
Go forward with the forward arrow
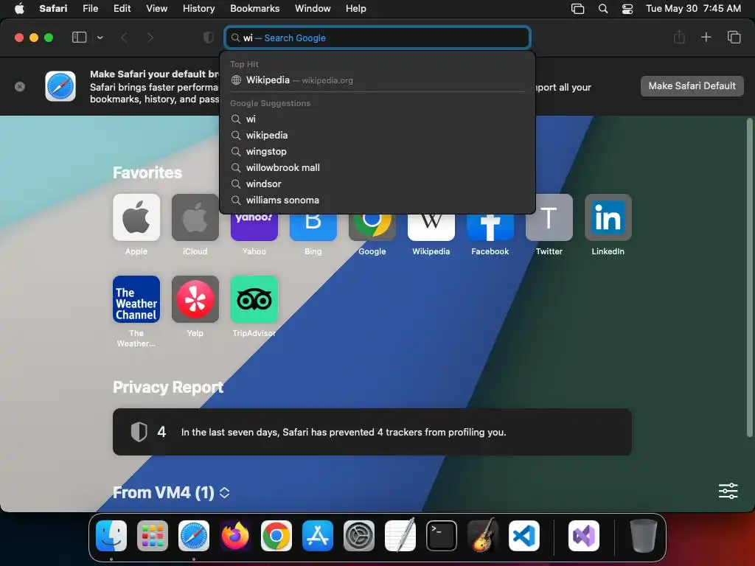(150, 38)
